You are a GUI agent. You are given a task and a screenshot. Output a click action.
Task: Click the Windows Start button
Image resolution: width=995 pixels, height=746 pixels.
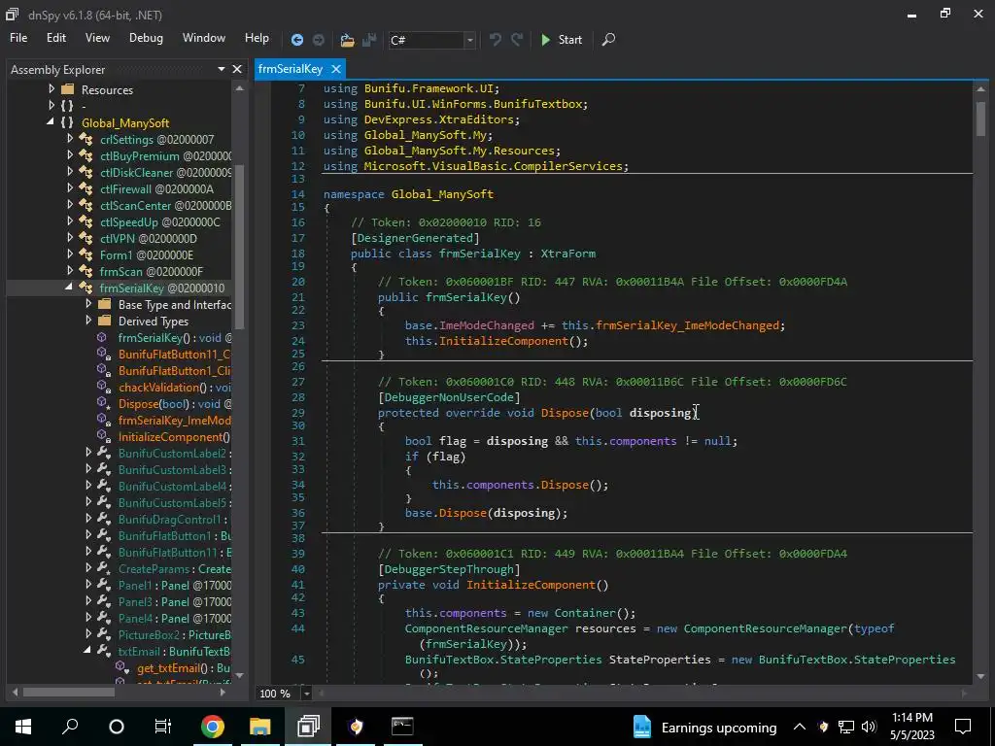pyautogui.click(x=23, y=727)
